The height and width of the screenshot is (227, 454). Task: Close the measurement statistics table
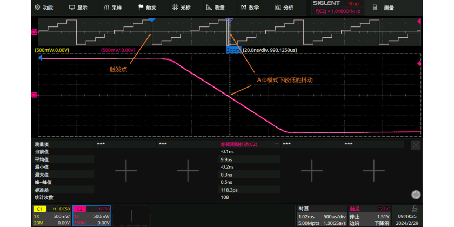(x=416, y=145)
